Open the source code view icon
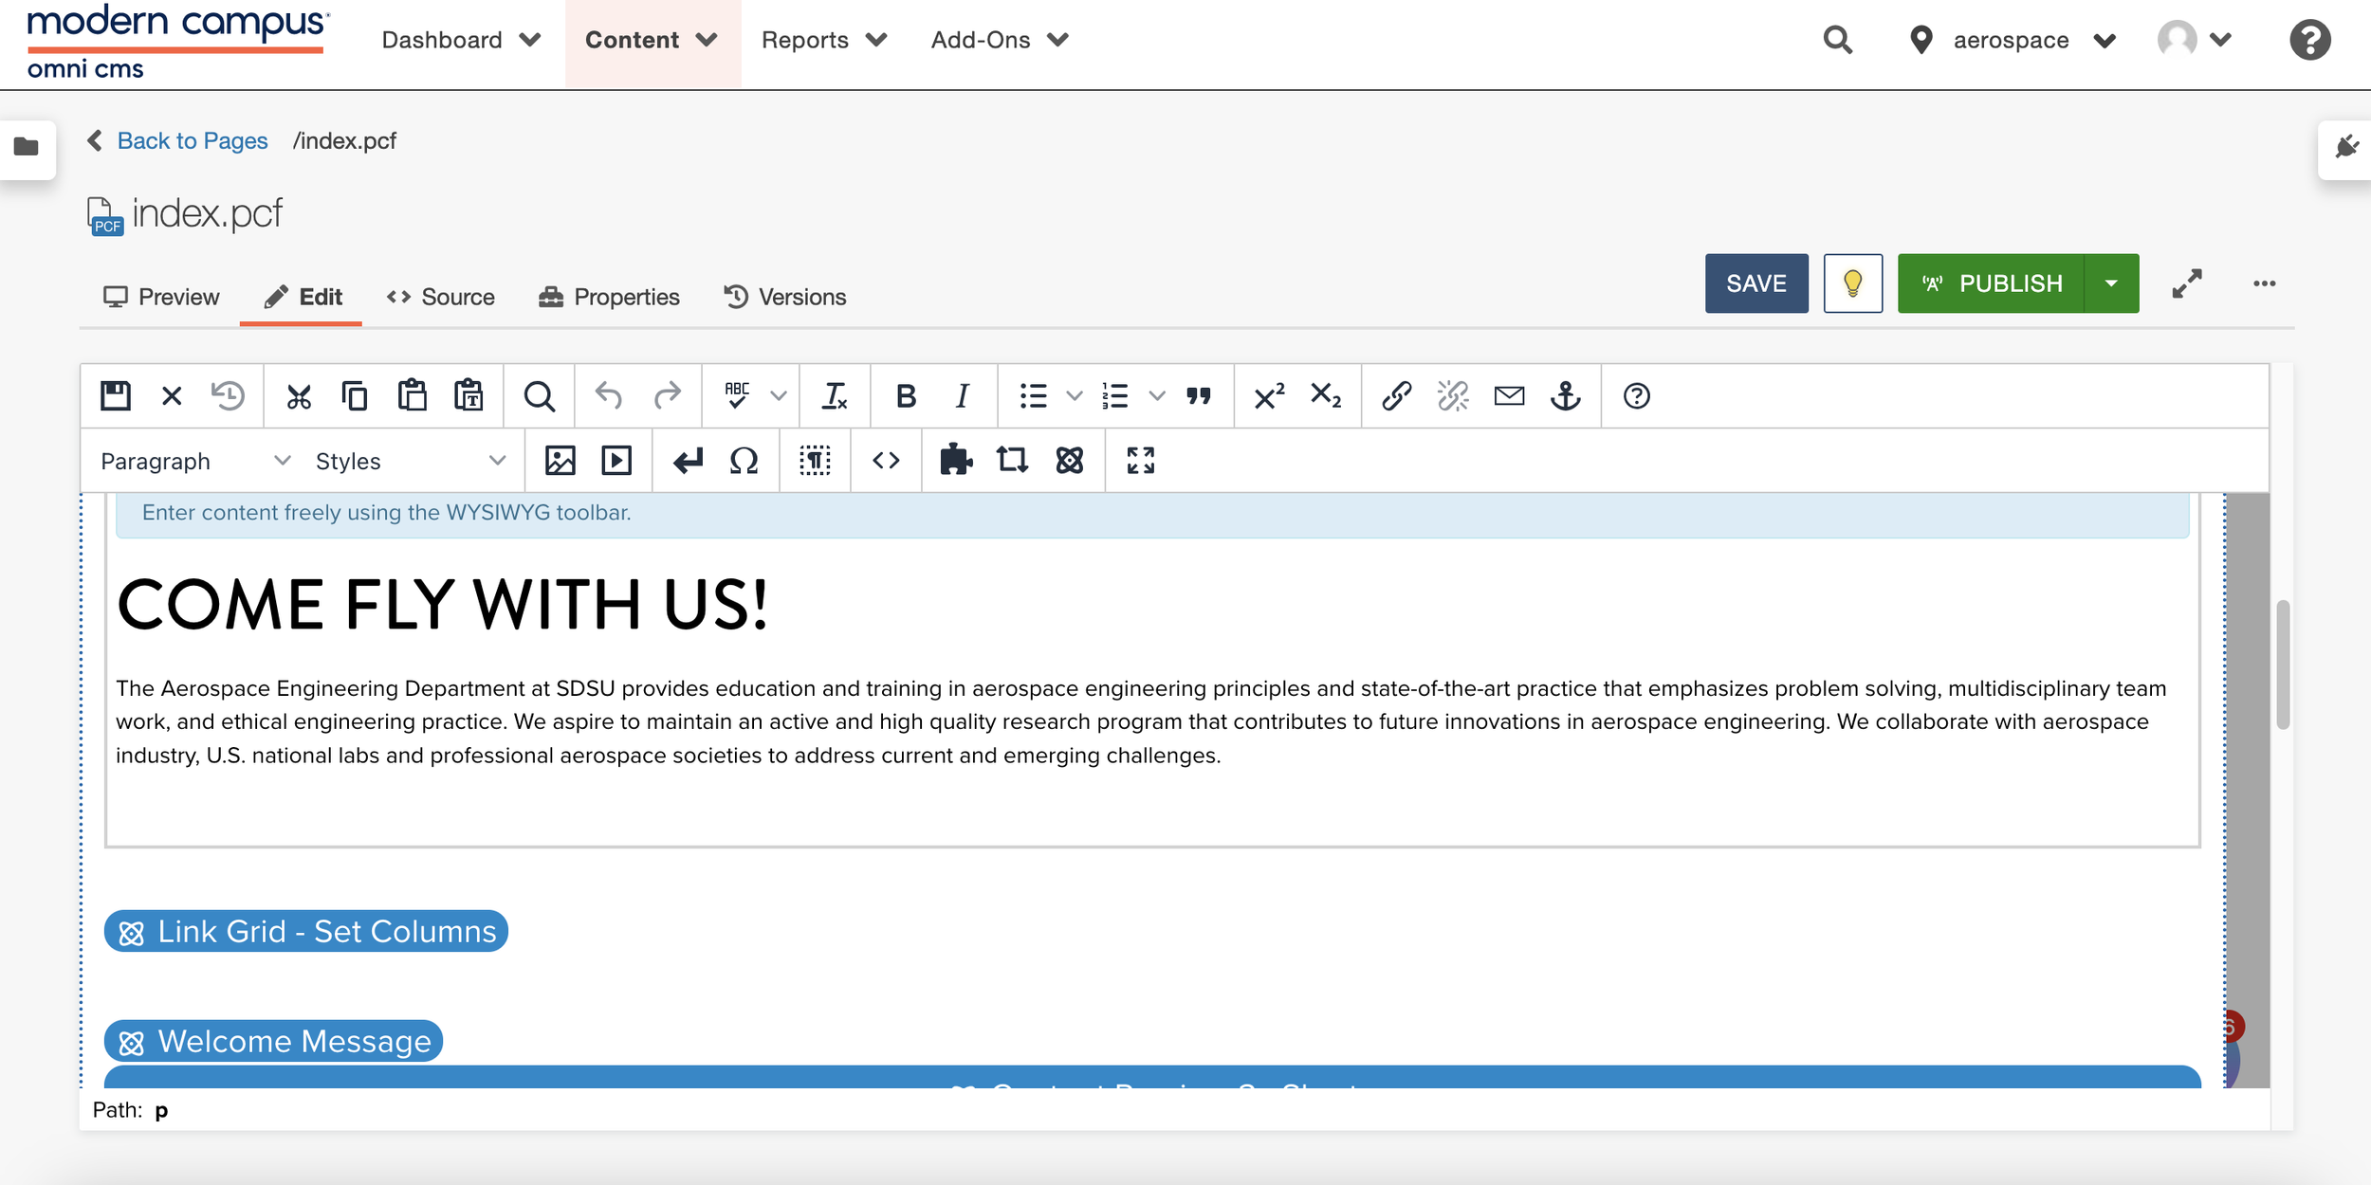 tap(886, 461)
